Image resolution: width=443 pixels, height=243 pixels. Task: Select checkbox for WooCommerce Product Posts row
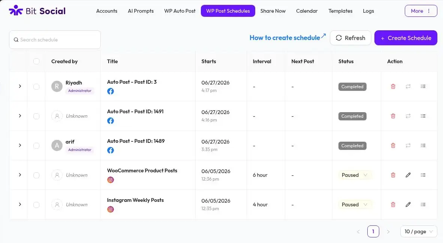tap(36, 175)
